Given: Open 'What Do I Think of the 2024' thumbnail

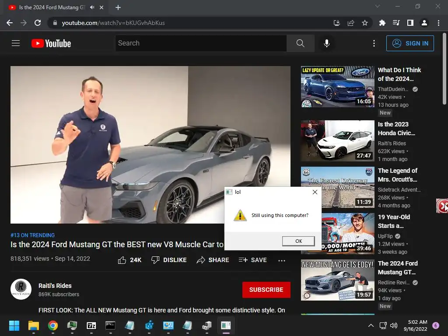Looking at the screenshot, I should (x=337, y=87).
